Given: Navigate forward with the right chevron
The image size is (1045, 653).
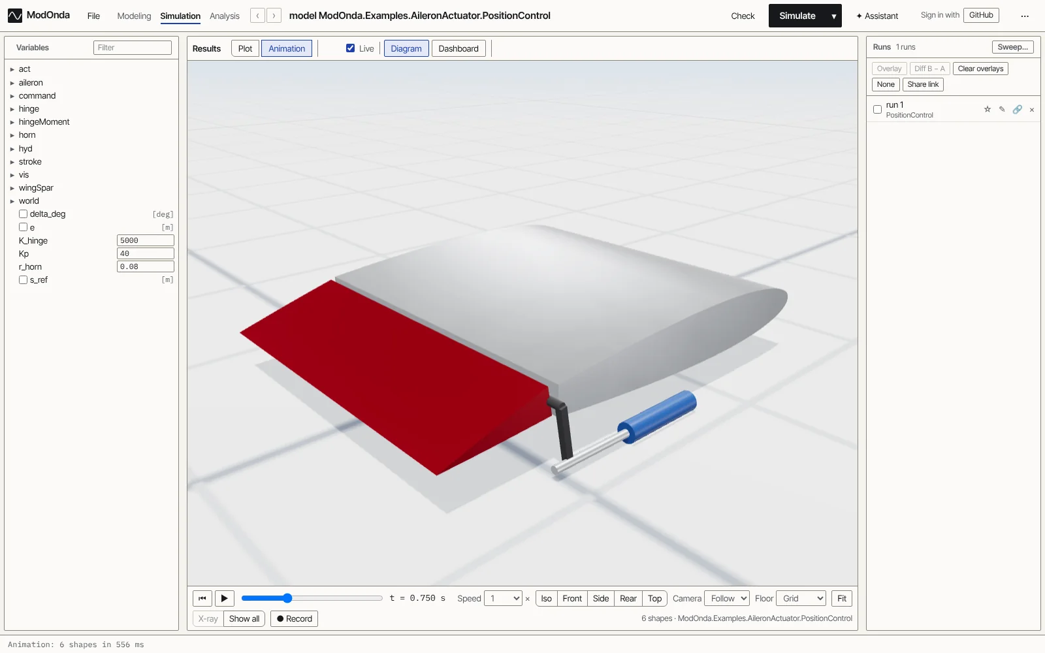Looking at the screenshot, I should [x=274, y=16].
